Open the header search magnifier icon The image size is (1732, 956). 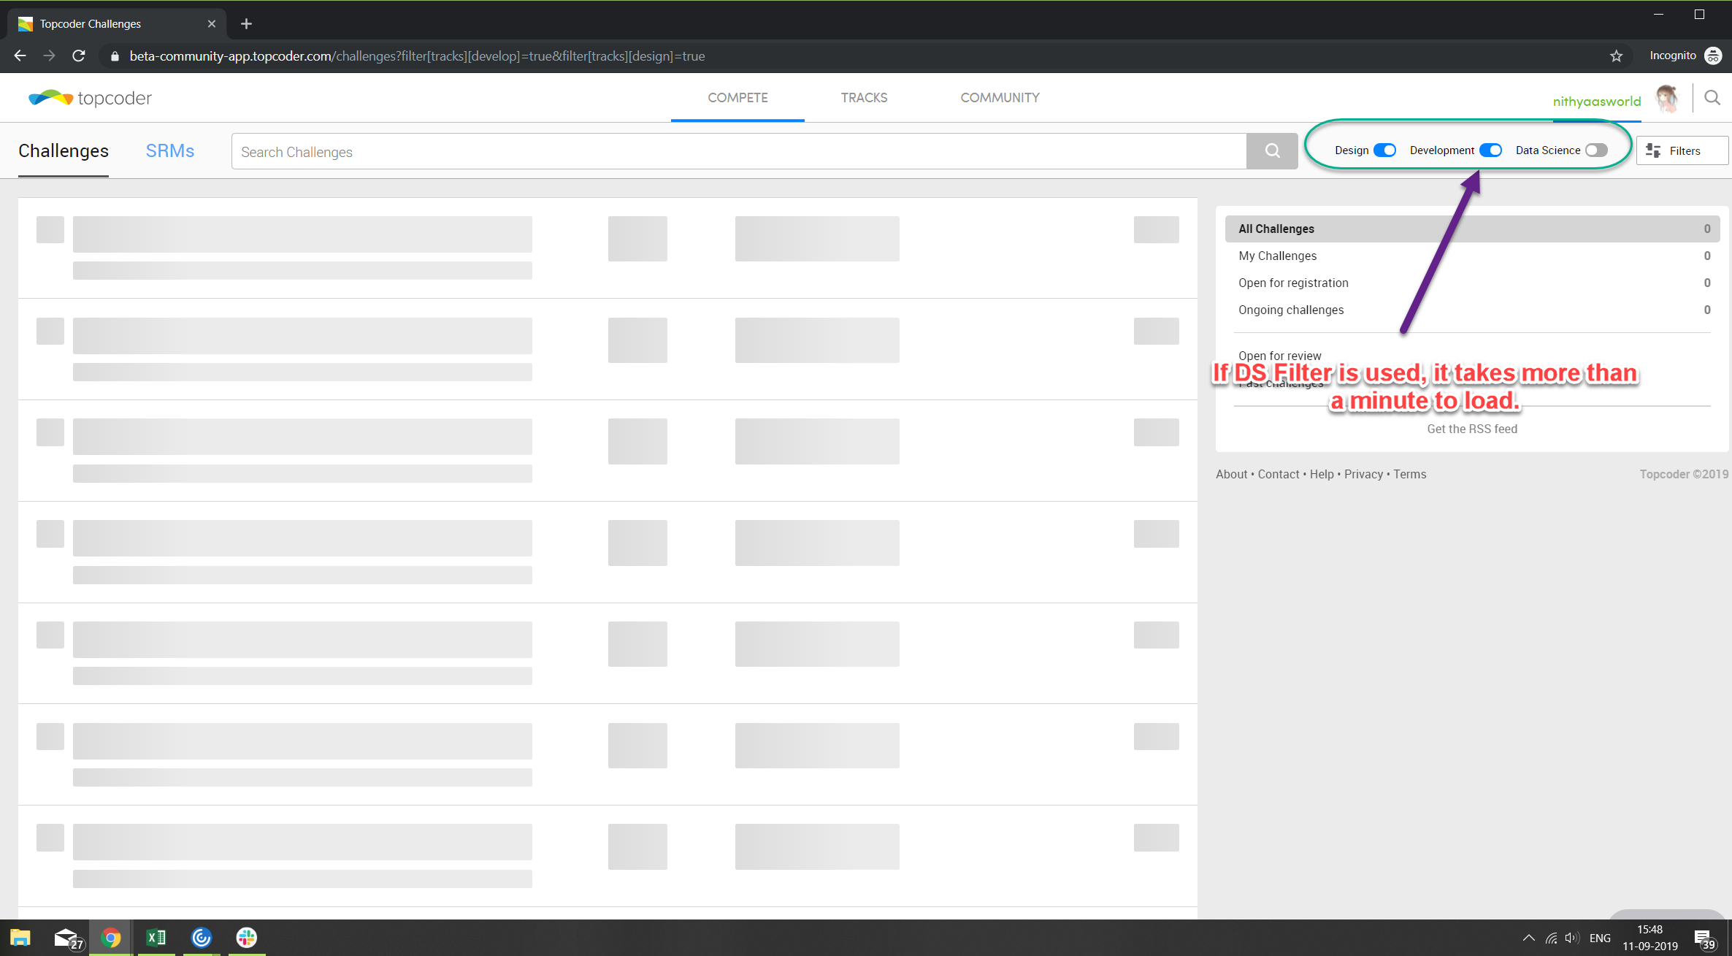(1712, 98)
